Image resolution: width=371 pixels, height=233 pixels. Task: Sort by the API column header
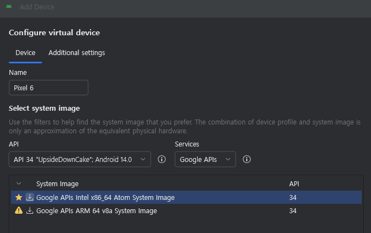tap(294, 183)
